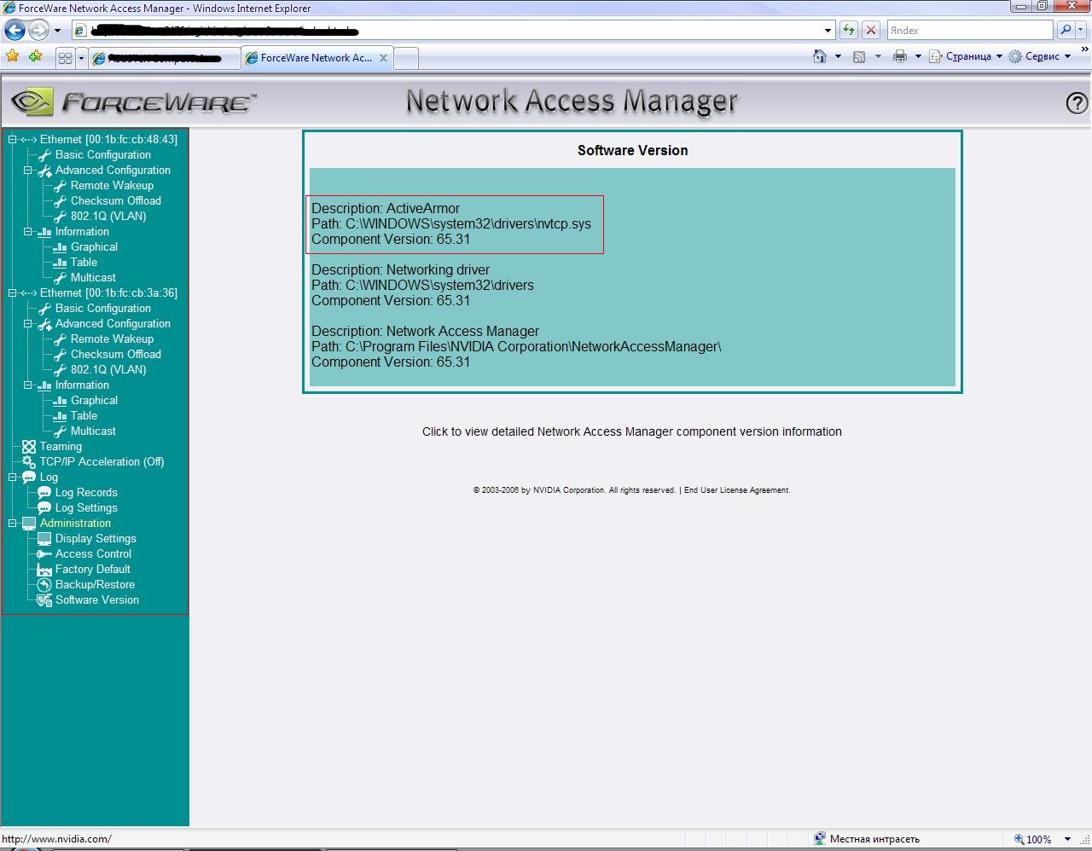Switch to the first blacked-out browser tab

click(164, 58)
